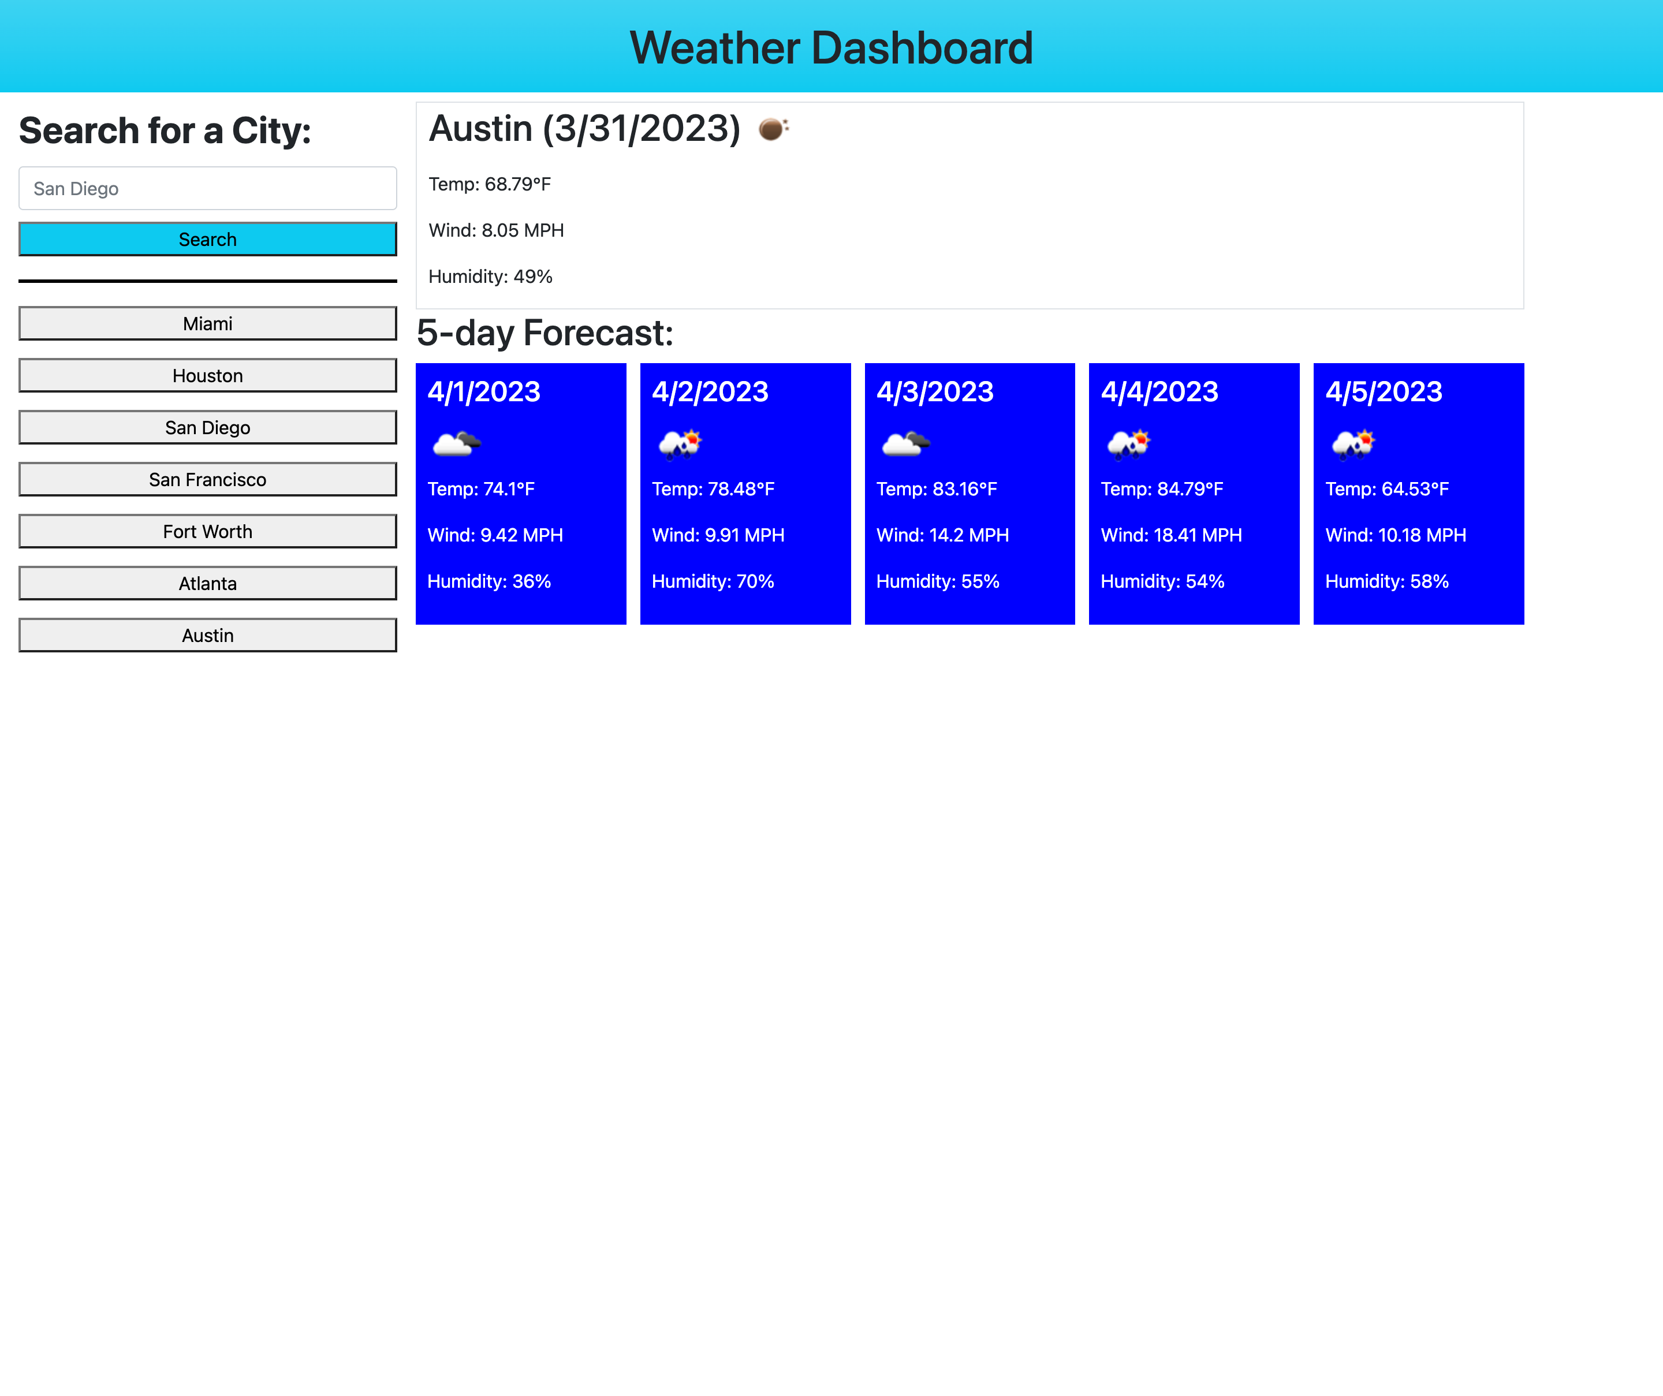1663x1396 pixels.
Task: Click the Fort Worth city button
Action: (x=207, y=531)
